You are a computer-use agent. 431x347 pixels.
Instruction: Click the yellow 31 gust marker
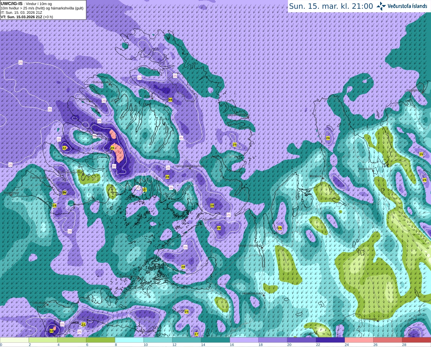click(x=83, y=324)
